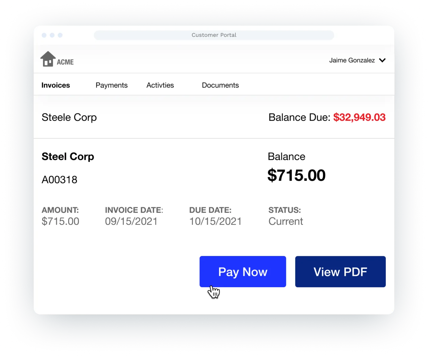The image size is (428, 356).
Task: Switch to the Invoices tab
Action: (x=56, y=85)
